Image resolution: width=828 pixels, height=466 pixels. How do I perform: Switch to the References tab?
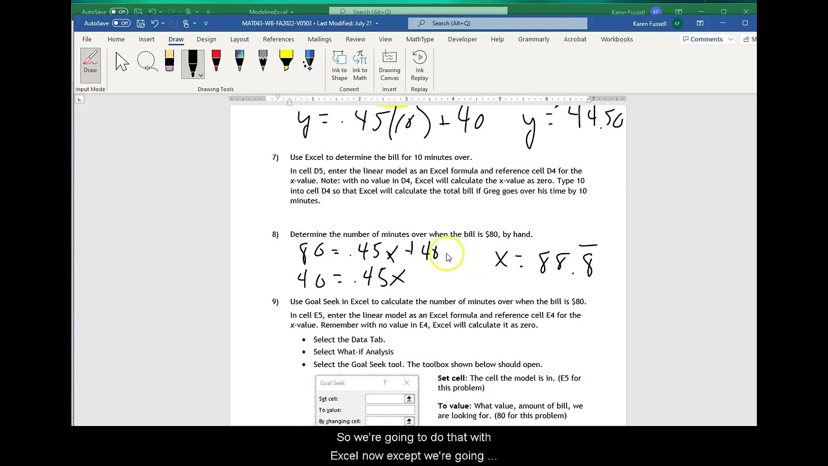[278, 39]
